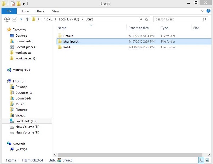Screen dimensions: 213x164
Task: Open New Volume (F:) drive
Action: pos(27,132)
